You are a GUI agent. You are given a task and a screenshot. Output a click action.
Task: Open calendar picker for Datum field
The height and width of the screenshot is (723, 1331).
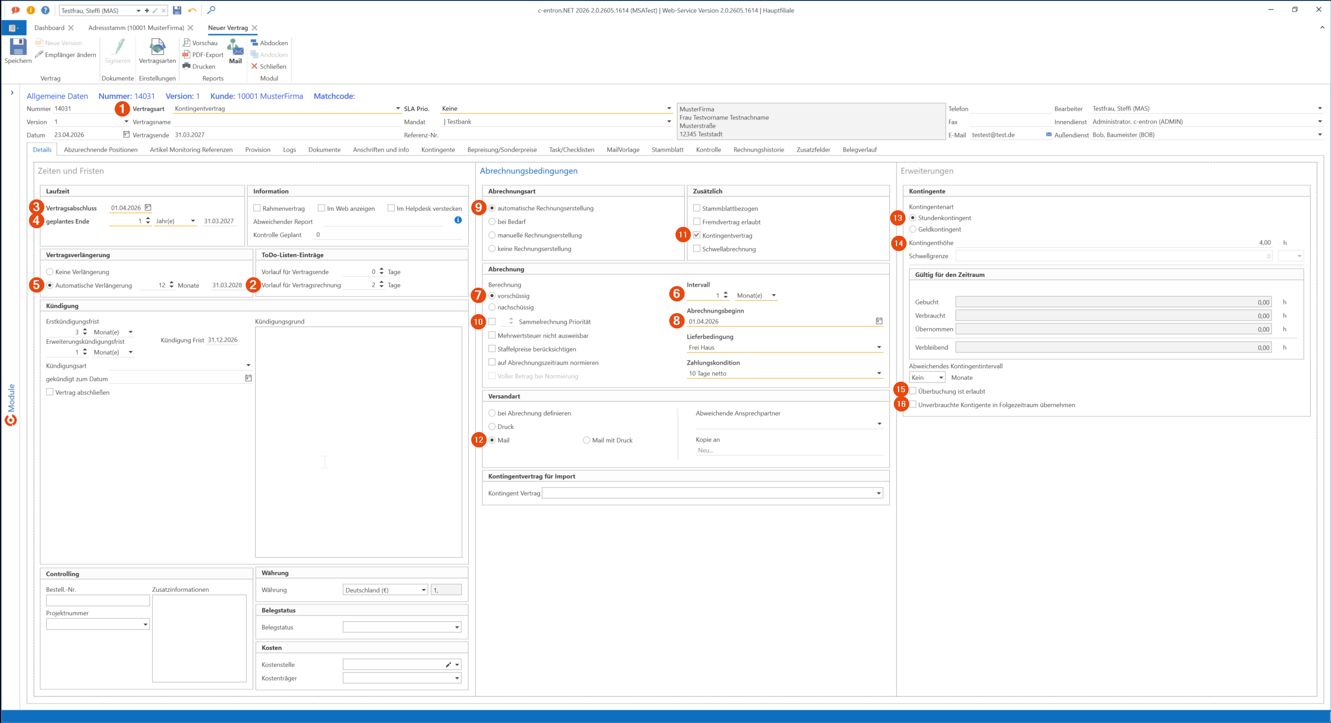[126, 135]
